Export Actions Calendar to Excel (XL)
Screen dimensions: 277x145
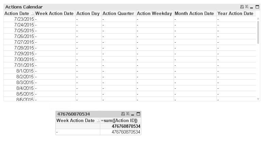(x=247, y=7)
